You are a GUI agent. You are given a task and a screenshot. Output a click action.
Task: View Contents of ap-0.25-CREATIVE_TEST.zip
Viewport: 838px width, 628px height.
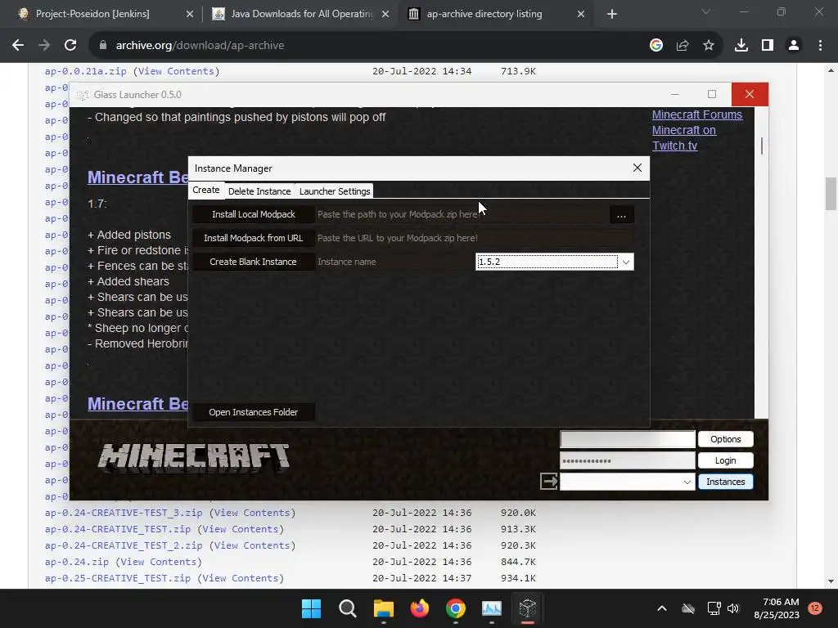(x=241, y=578)
